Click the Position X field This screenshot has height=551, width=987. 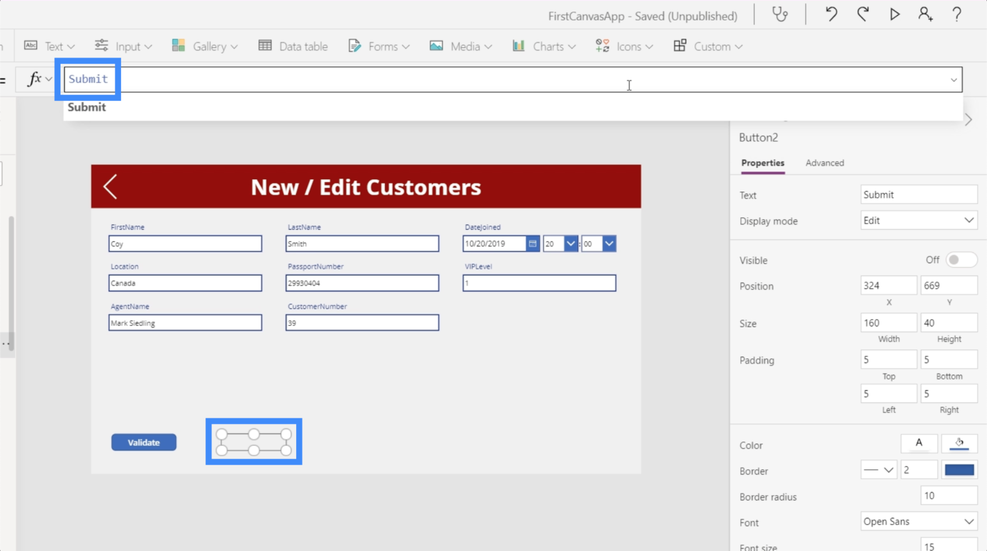tap(888, 285)
